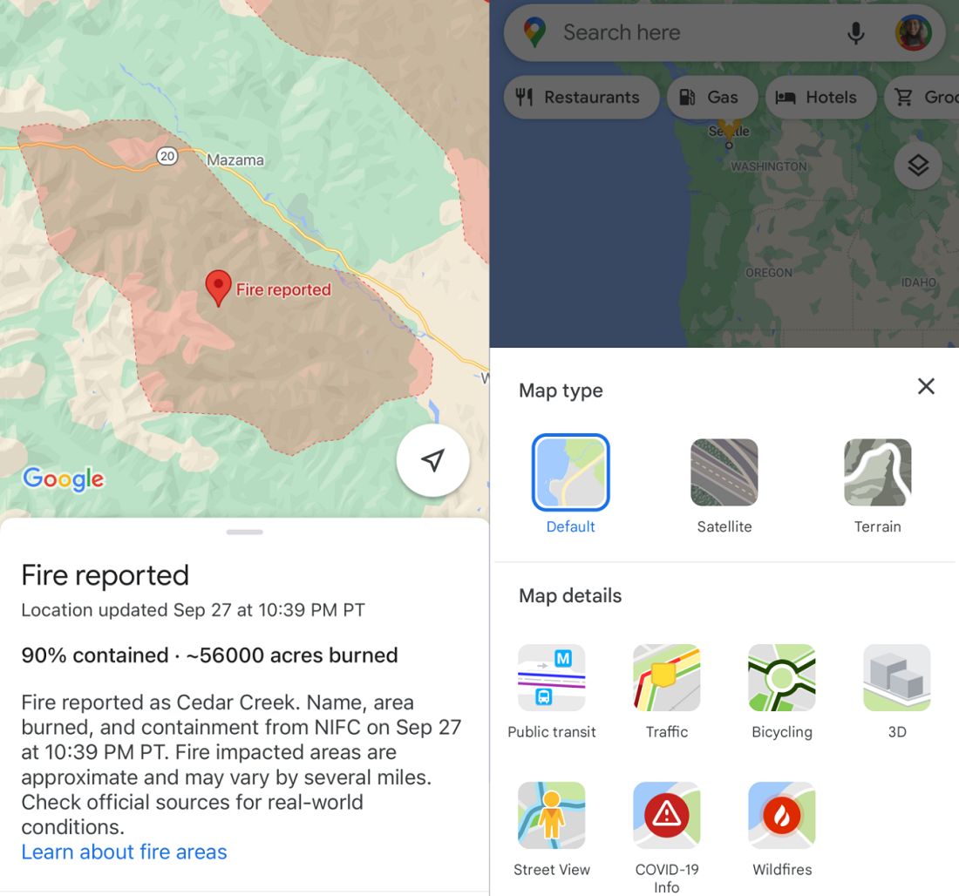The image size is (959, 896).
Task: Toggle the Traffic map detail layer
Action: [667, 678]
